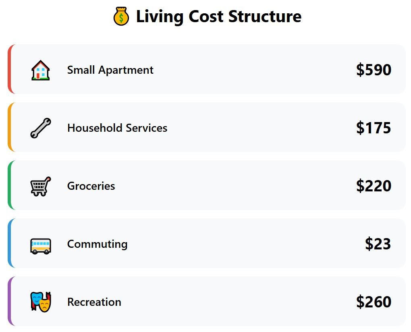Click the Living Cost Structure heading
Screen dimensions: 411x332
(218, 17)
